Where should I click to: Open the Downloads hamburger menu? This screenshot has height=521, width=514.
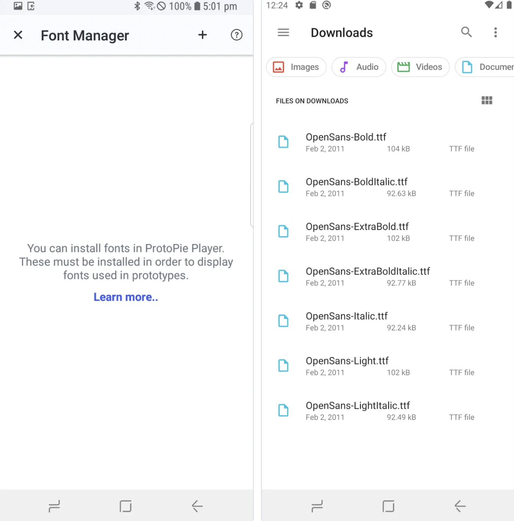[x=283, y=33]
